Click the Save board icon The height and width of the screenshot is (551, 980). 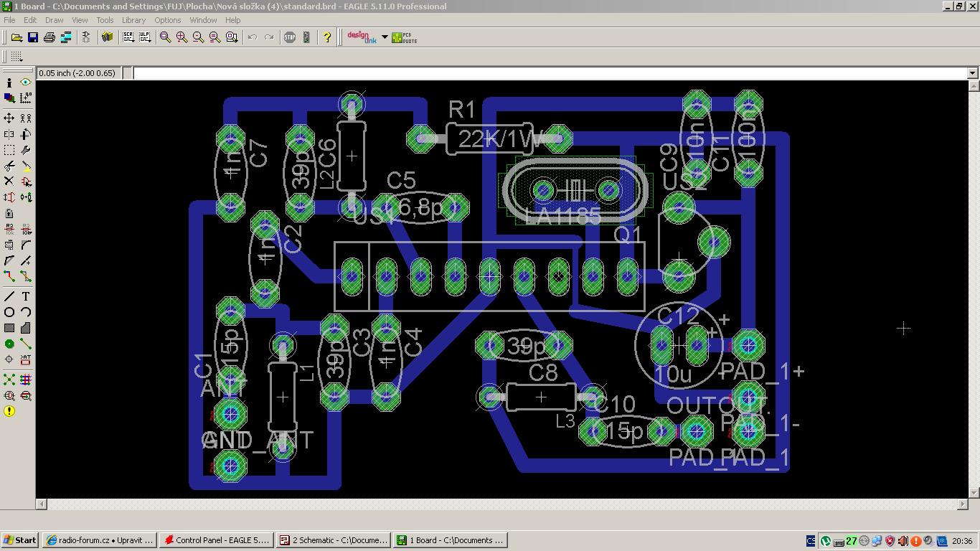coord(33,37)
